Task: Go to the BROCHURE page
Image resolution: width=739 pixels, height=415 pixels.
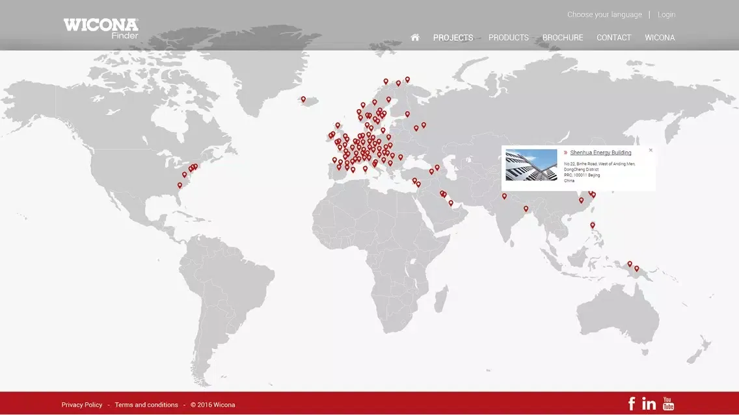Action: pos(563,38)
